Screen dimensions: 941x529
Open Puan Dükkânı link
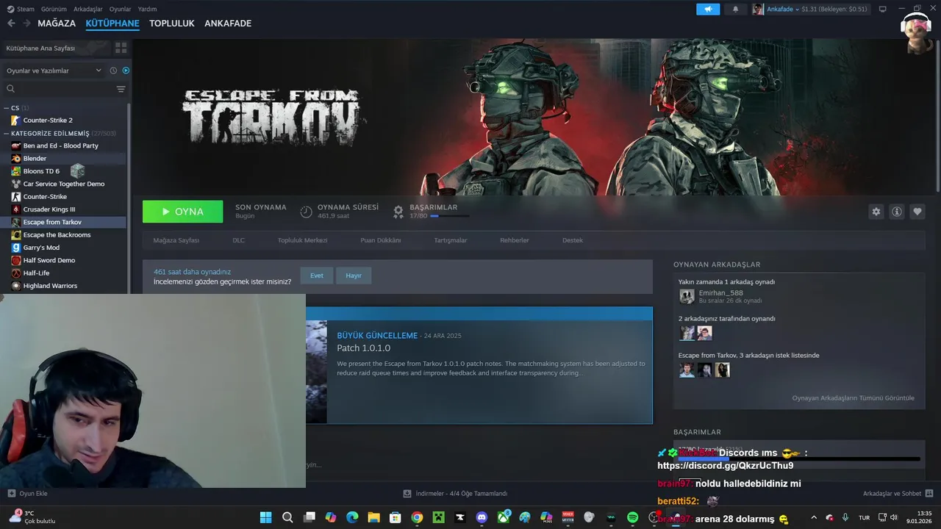(x=381, y=240)
